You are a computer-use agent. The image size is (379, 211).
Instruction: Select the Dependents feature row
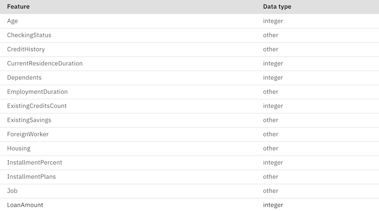click(189, 78)
